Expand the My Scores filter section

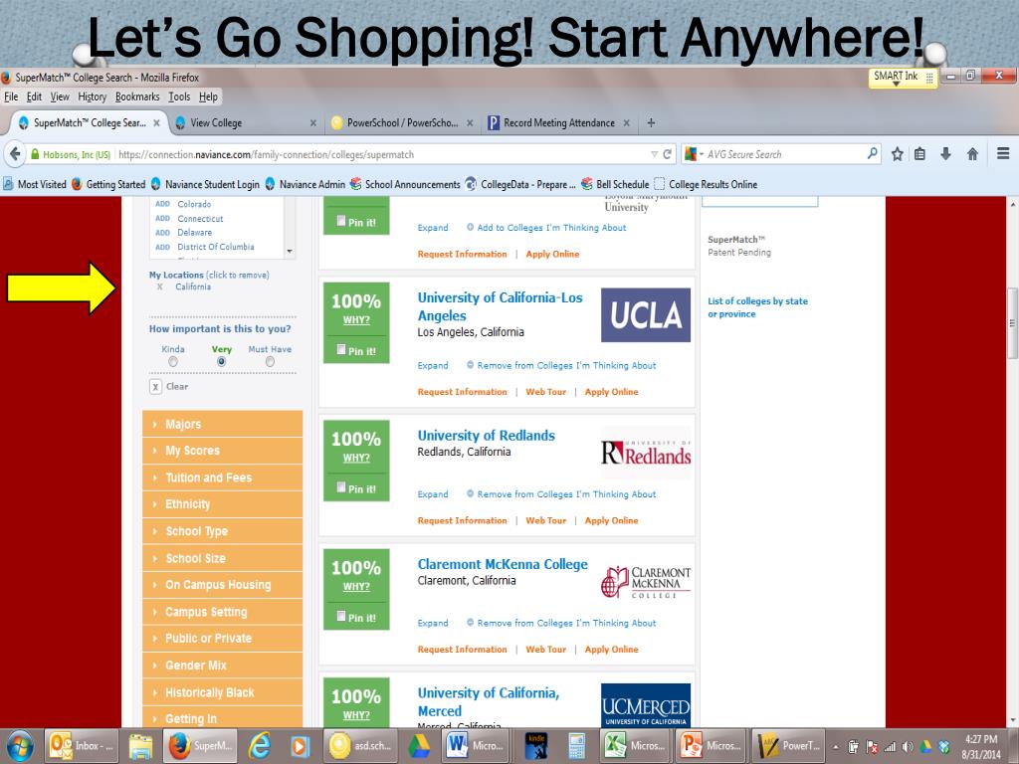[x=222, y=451]
